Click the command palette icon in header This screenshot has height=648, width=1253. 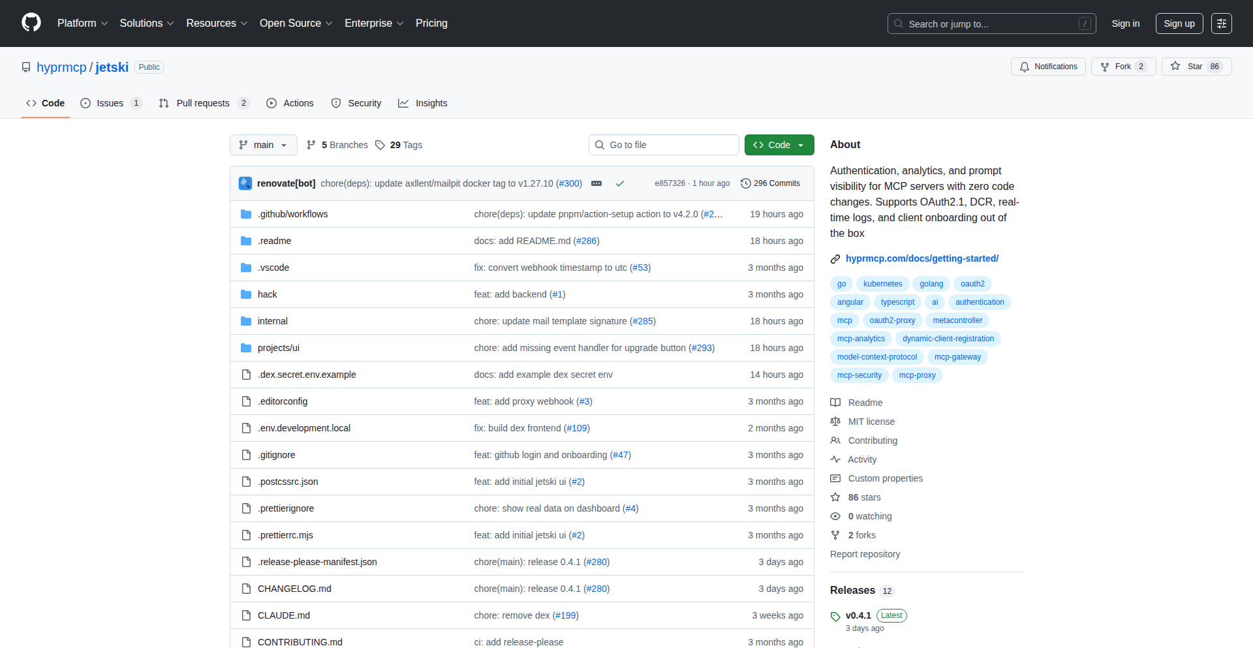1221,23
